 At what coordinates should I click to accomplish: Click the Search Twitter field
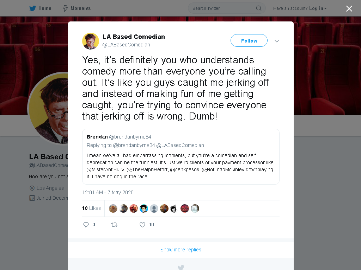(x=227, y=8)
